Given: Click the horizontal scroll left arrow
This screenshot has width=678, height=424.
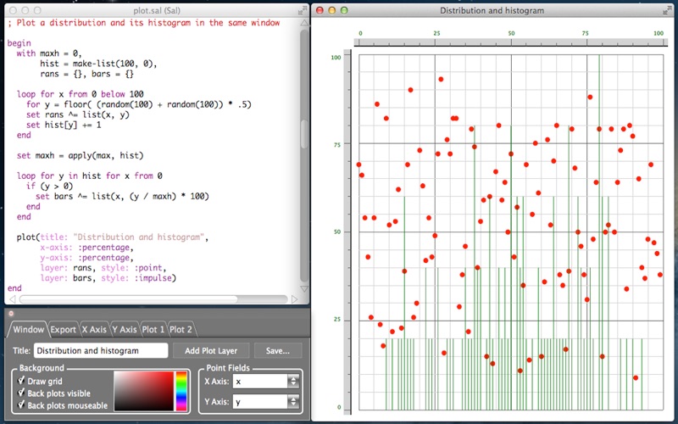Looking at the screenshot, I should (12, 299).
